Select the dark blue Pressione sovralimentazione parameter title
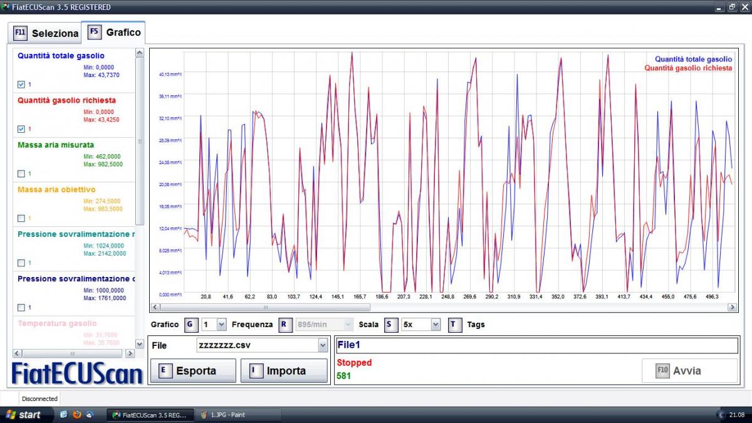 click(x=76, y=279)
